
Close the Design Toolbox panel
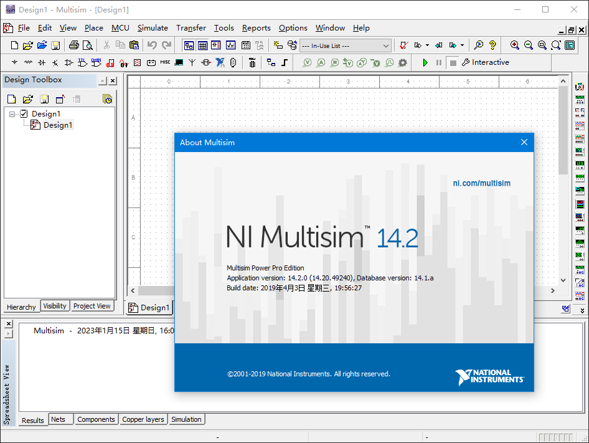113,80
